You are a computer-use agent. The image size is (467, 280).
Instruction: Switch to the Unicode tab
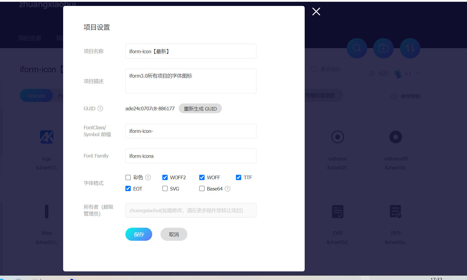36,96
